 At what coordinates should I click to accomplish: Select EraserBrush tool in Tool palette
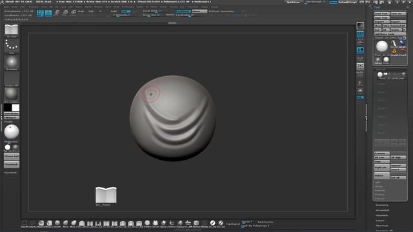402,52
